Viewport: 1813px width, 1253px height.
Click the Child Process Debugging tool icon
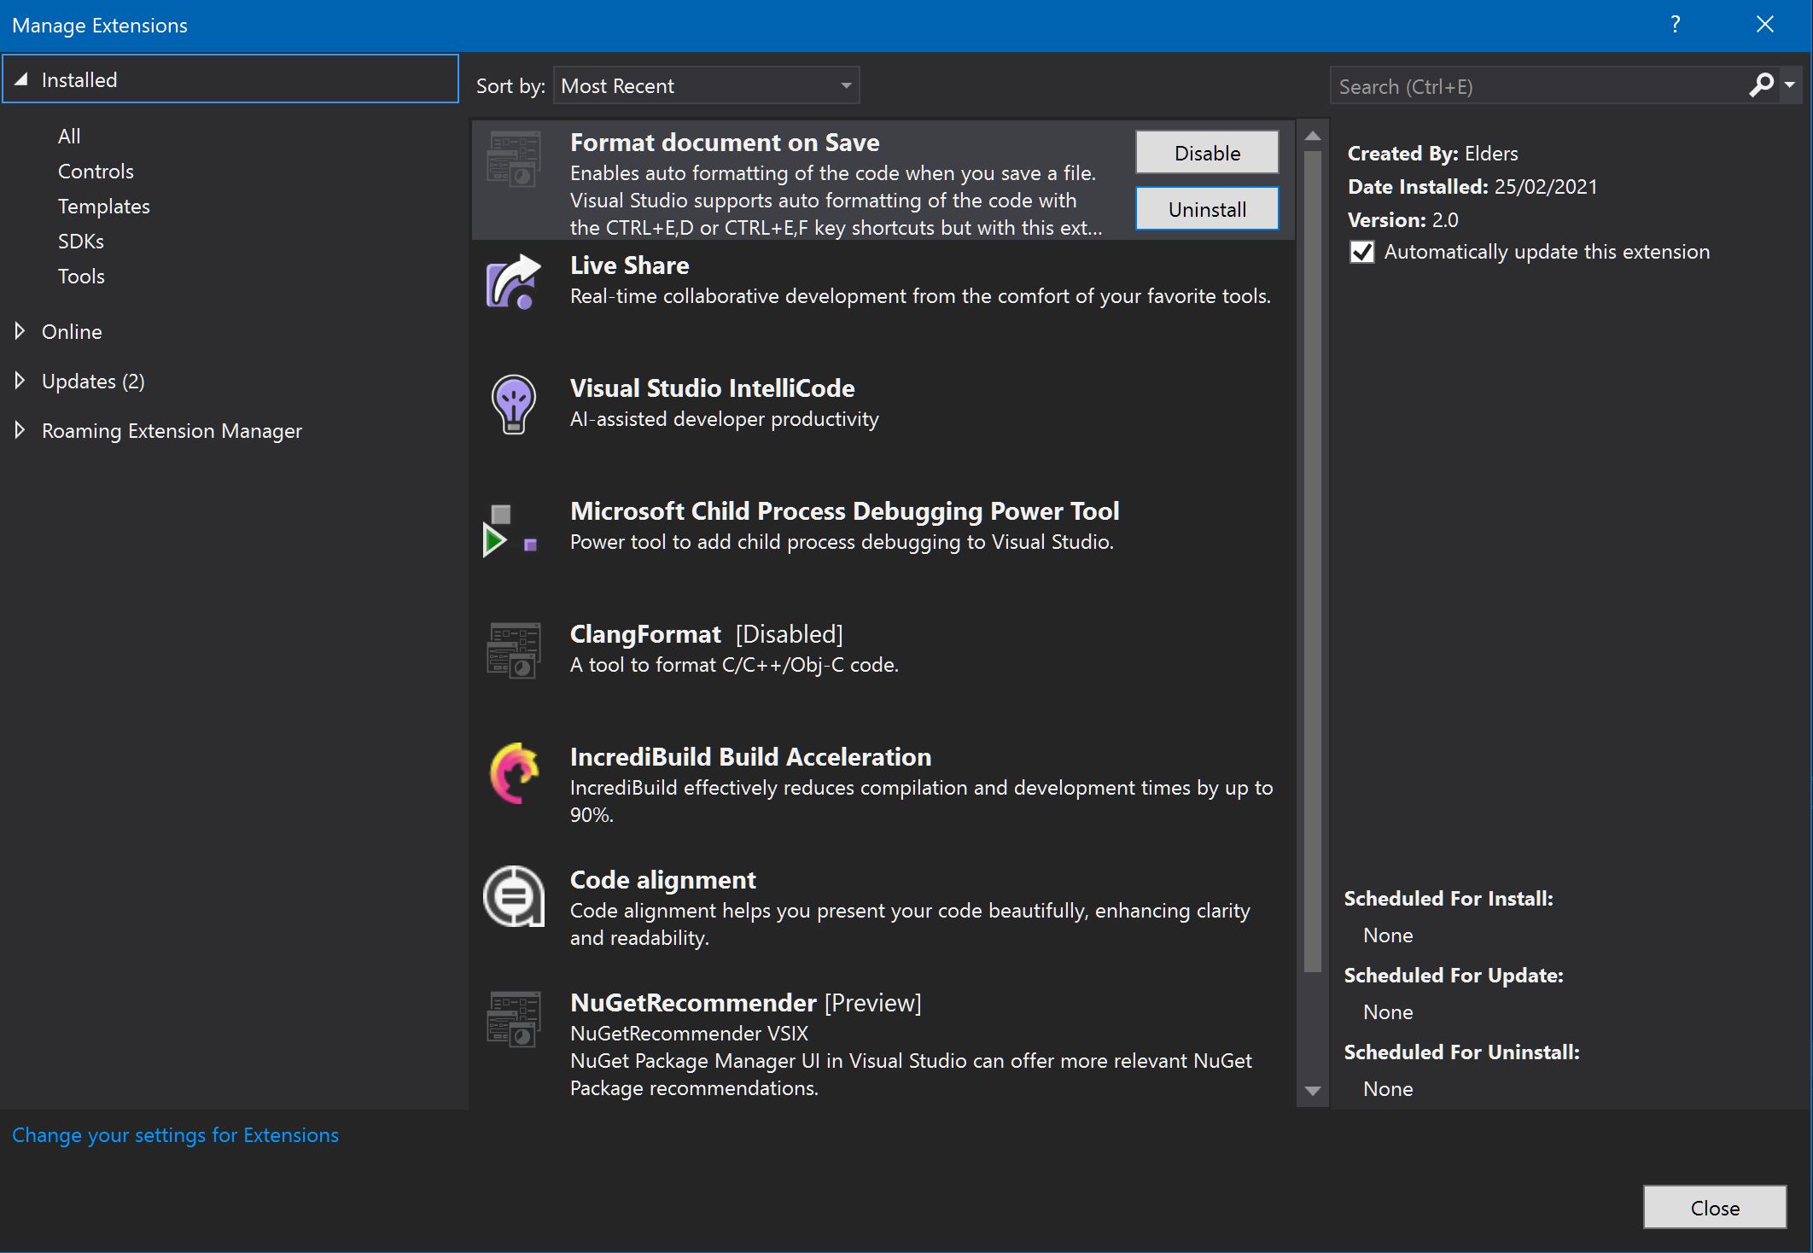pyautogui.click(x=511, y=530)
